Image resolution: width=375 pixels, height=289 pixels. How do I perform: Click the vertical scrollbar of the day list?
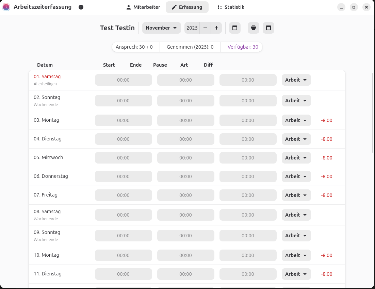373,112
